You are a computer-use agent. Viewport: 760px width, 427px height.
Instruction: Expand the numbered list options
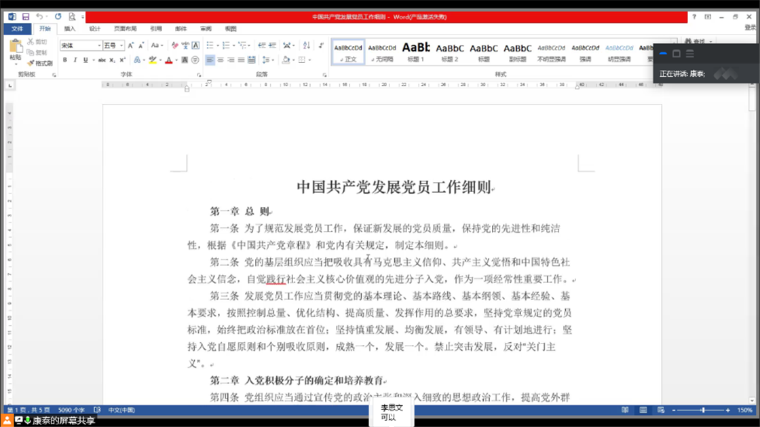coord(233,45)
